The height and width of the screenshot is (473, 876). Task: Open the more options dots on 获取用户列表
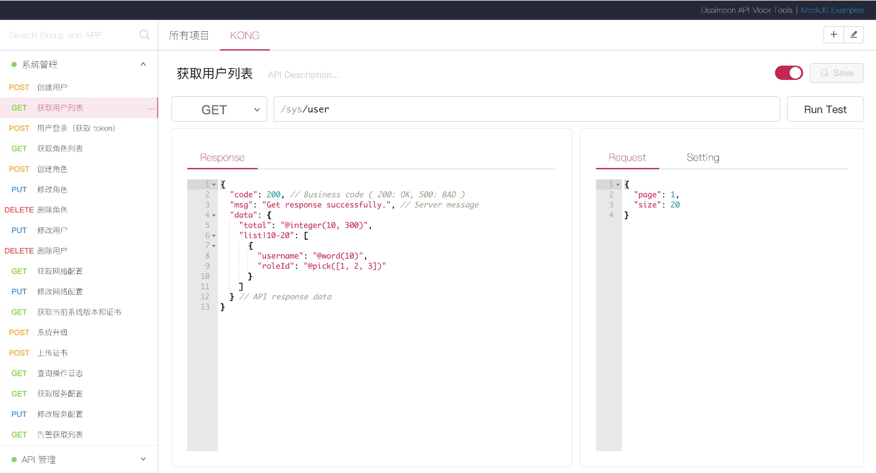click(151, 108)
